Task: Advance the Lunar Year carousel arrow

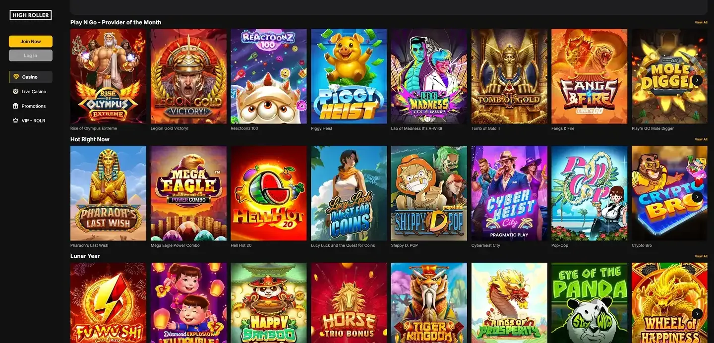Action: click(697, 313)
